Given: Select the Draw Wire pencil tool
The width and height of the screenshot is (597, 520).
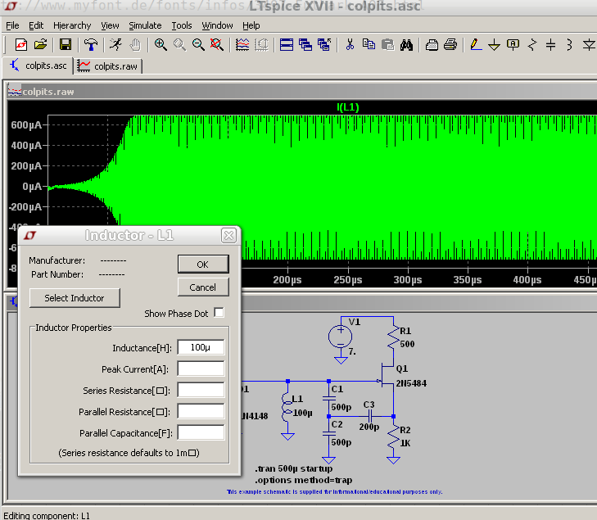Looking at the screenshot, I should (x=476, y=45).
